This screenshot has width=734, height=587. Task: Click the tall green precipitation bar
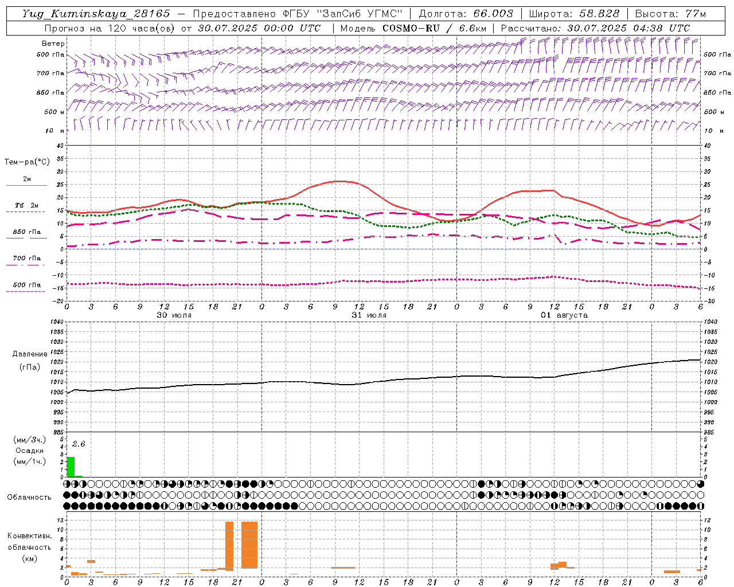71,467
